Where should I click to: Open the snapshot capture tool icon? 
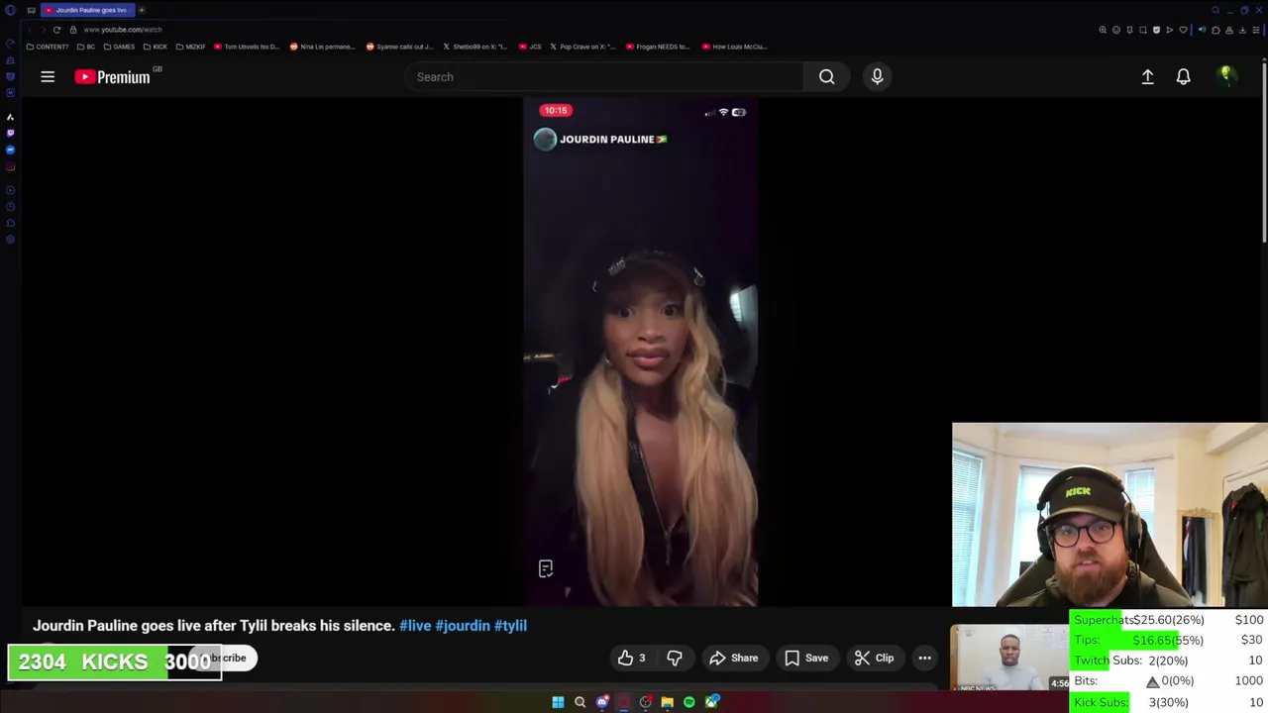click(x=1143, y=30)
